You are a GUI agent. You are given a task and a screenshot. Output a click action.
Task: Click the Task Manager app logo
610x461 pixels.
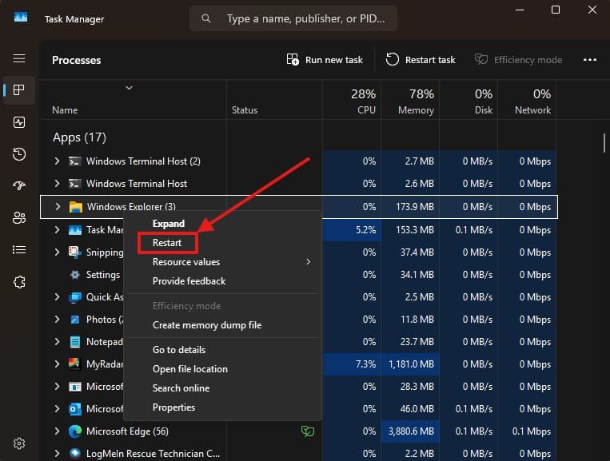point(21,17)
